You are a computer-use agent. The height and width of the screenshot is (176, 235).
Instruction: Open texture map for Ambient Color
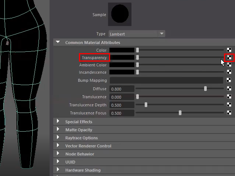tap(229, 65)
